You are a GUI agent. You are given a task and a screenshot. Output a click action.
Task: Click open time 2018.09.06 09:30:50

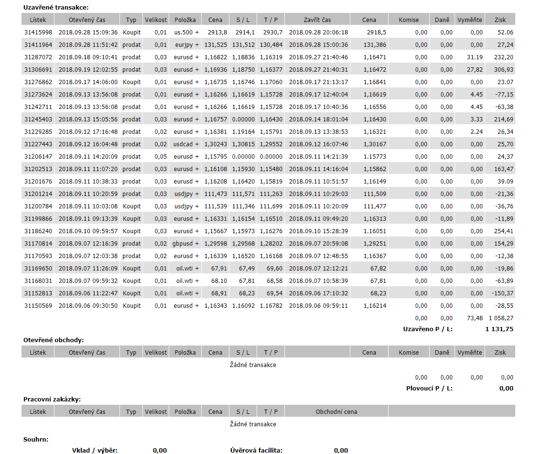tap(88, 306)
